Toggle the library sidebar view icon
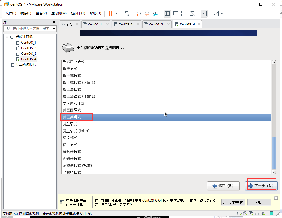The image size is (282, 218). click(x=167, y=14)
